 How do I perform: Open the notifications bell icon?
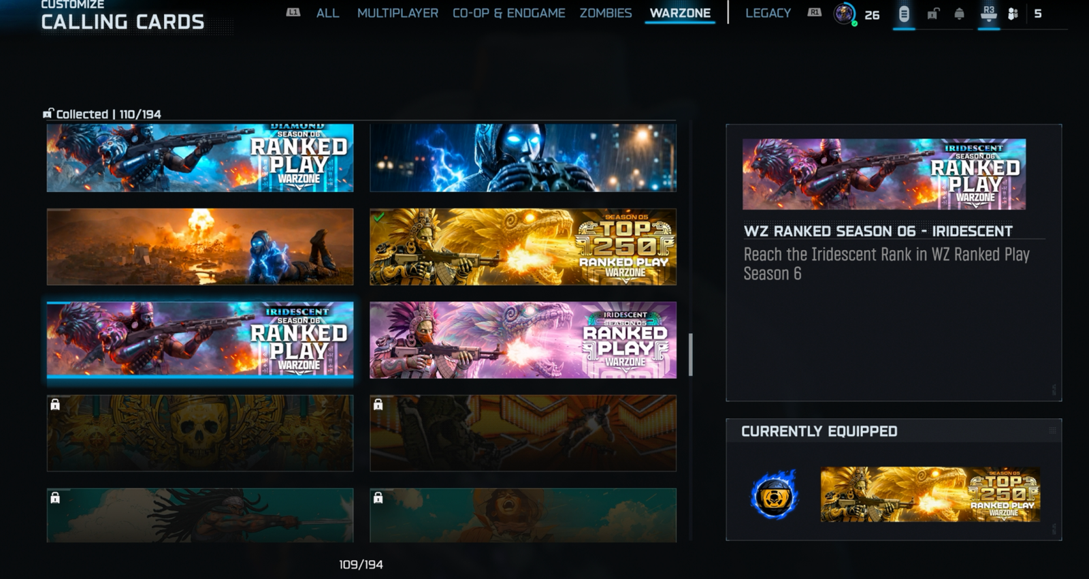(959, 14)
